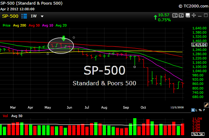Click the white Avg 50 volume legend label
209x138 pixels.
17,116
